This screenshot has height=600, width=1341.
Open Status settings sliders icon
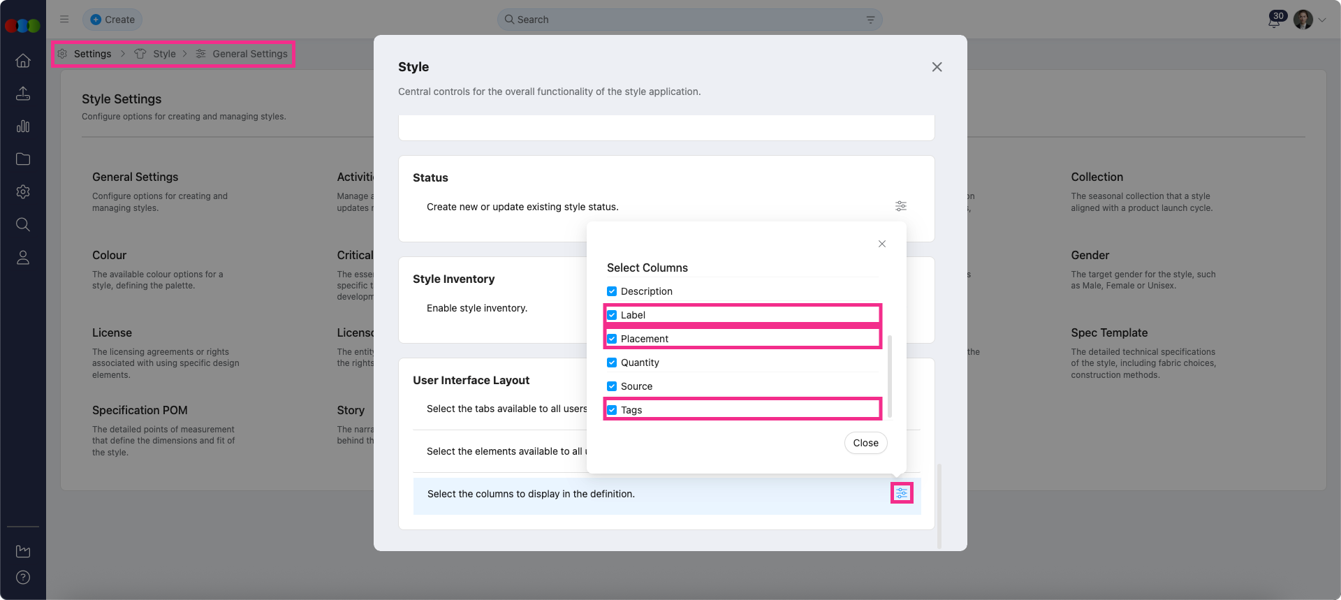[x=901, y=206]
